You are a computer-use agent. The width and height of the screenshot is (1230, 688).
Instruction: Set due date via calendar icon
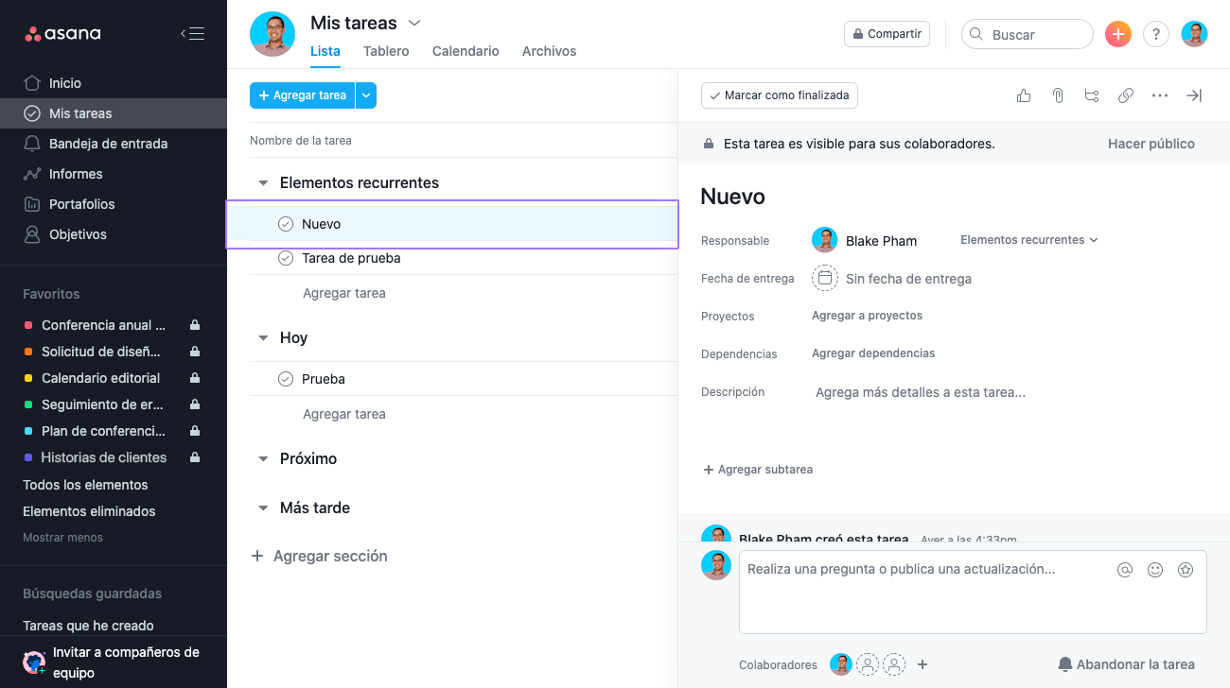[825, 278]
